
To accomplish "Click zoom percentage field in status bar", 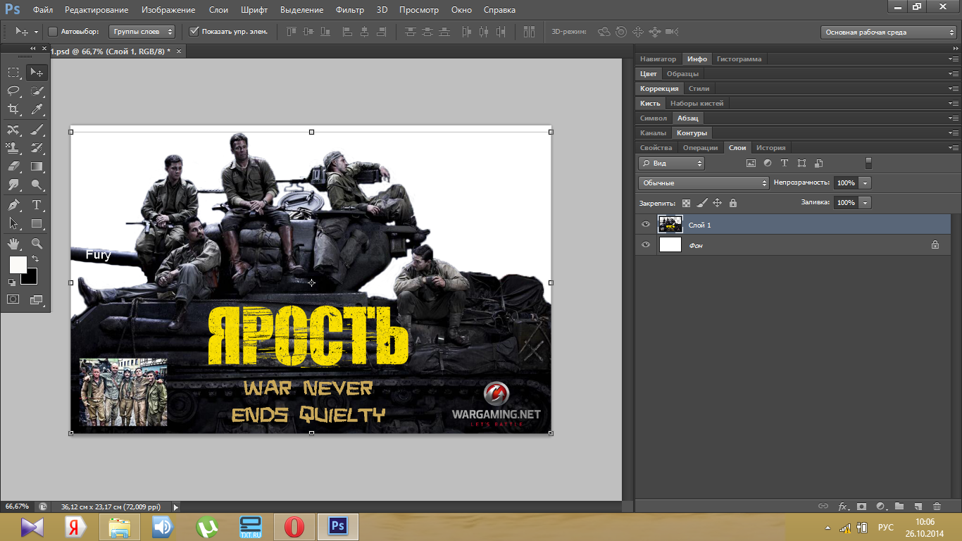I will [17, 506].
